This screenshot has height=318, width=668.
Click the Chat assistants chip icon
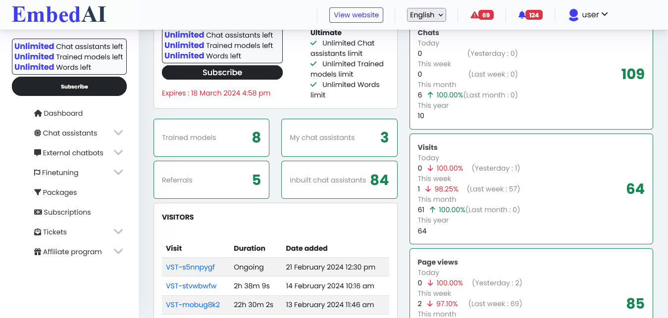pyautogui.click(x=38, y=133)
